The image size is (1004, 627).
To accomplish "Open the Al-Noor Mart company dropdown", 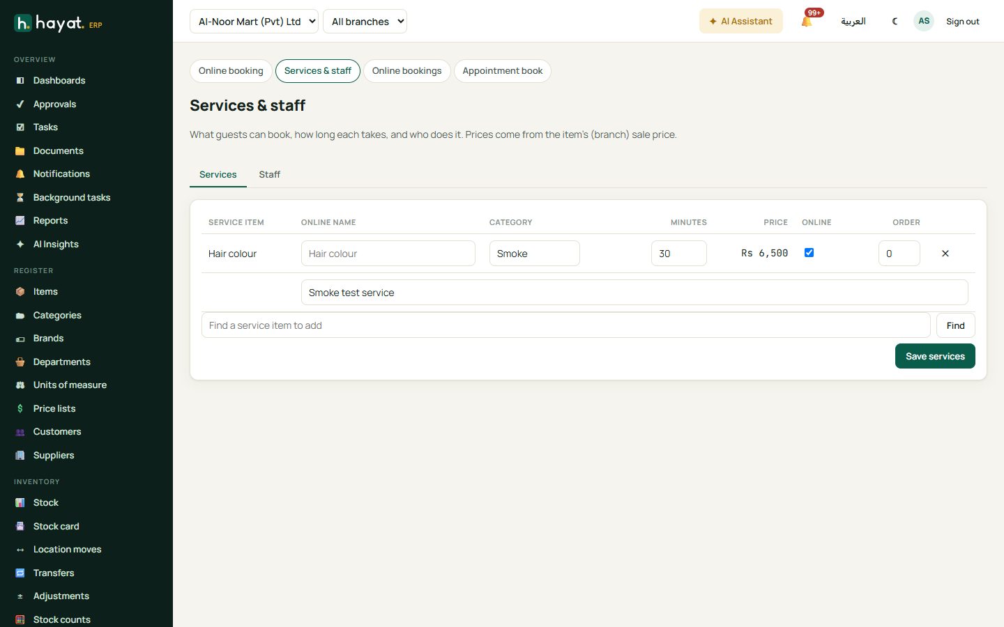I will point(254,22).
